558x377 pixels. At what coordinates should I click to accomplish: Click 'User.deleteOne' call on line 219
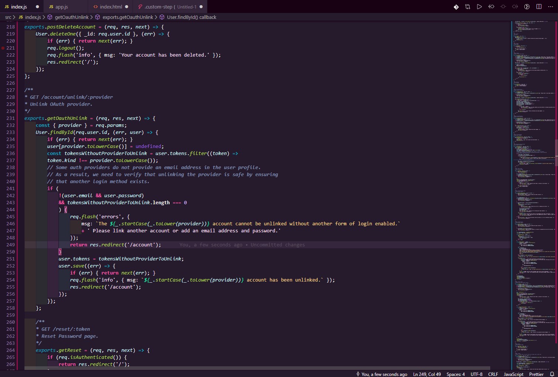(56, 34)
